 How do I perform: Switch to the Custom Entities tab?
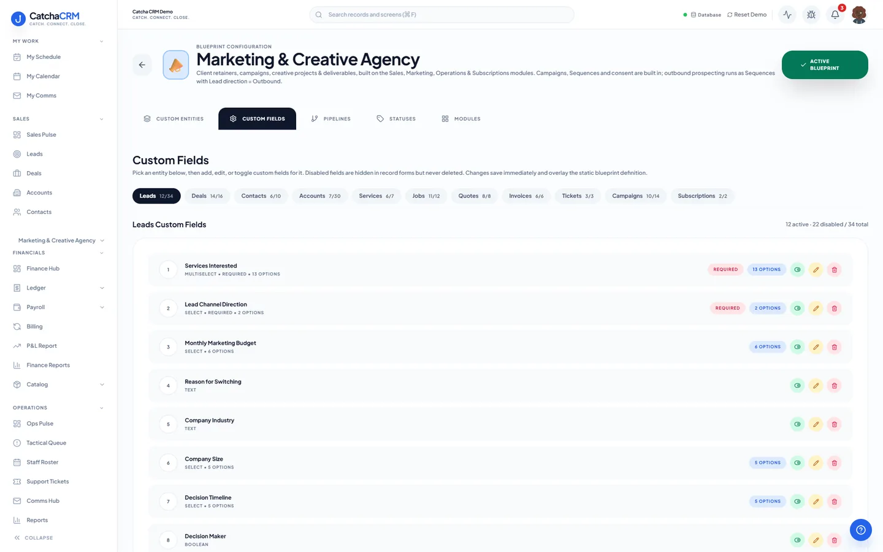[x=174, y=119]
